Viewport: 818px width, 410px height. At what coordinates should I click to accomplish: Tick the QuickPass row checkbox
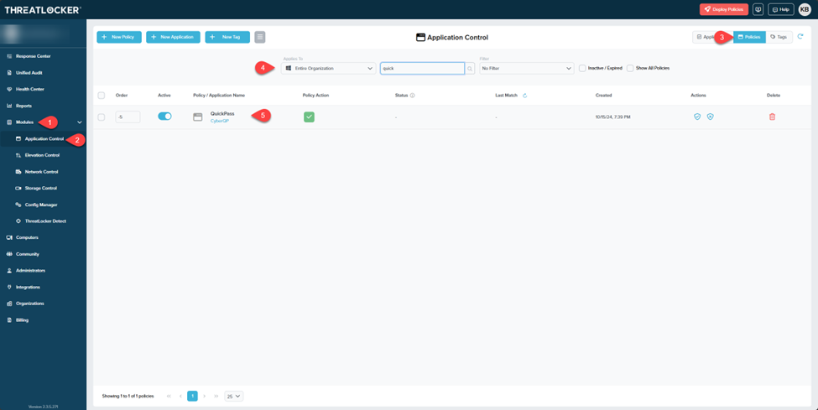point(102,117)
